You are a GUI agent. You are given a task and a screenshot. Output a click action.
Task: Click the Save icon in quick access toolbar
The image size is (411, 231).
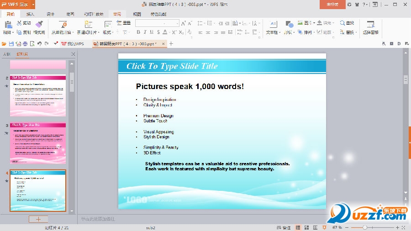click(11, 44)
